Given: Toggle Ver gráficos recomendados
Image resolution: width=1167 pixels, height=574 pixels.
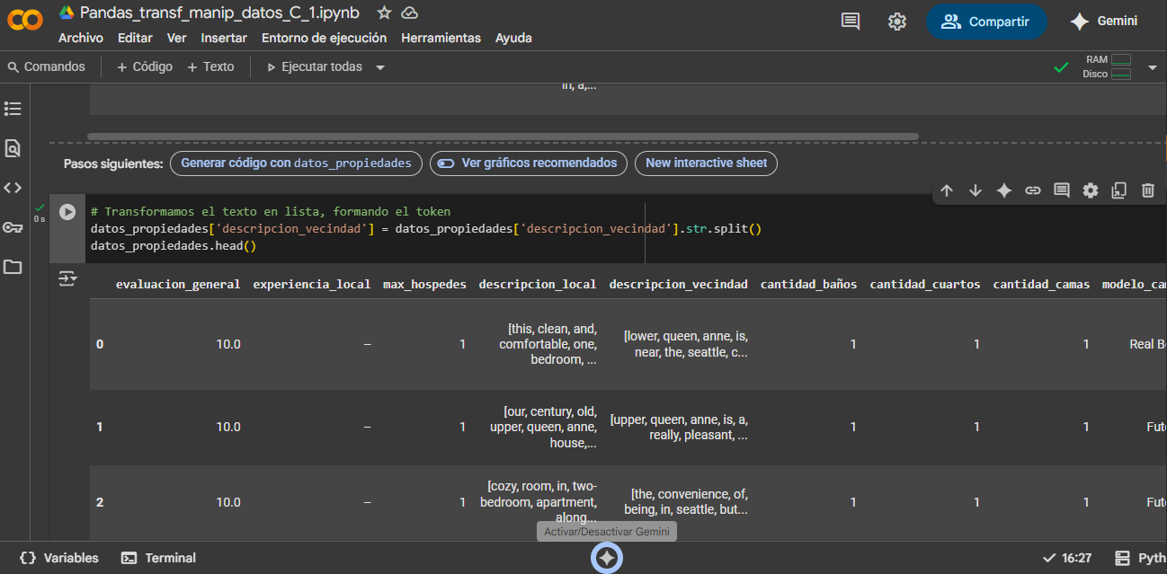Looking at the screenshot, I should click(529, 163).
